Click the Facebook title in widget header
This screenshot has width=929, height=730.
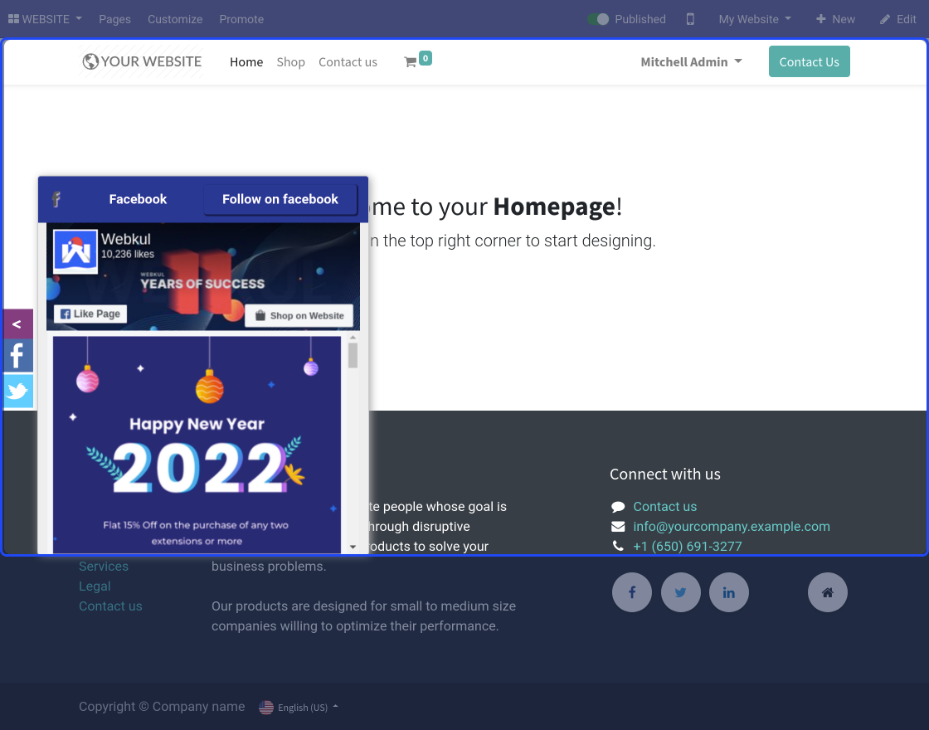[x=138, y=199]
